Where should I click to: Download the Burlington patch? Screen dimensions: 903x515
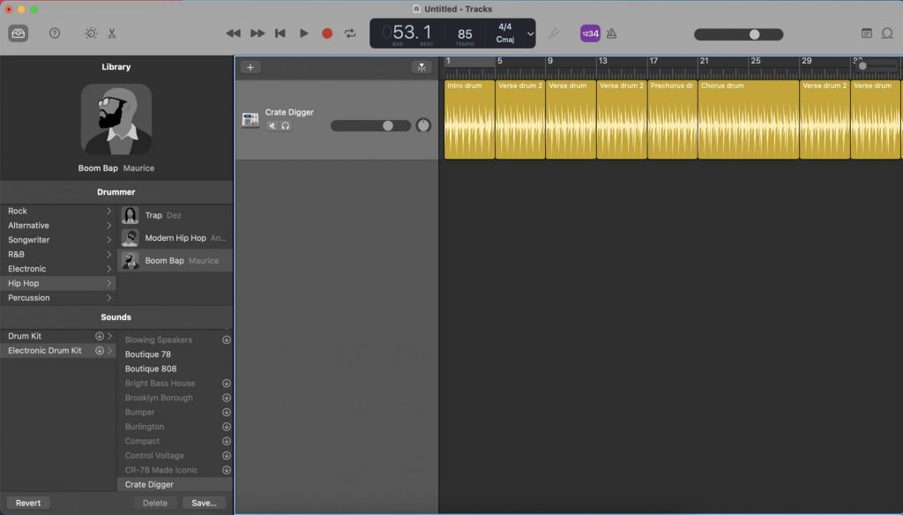pos(227,426)
